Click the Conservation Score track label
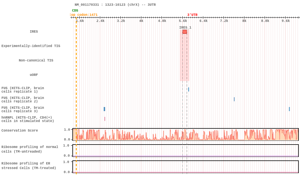Viewport: 304px width, 176px height. pyautogui.click(x=20, y=130)
